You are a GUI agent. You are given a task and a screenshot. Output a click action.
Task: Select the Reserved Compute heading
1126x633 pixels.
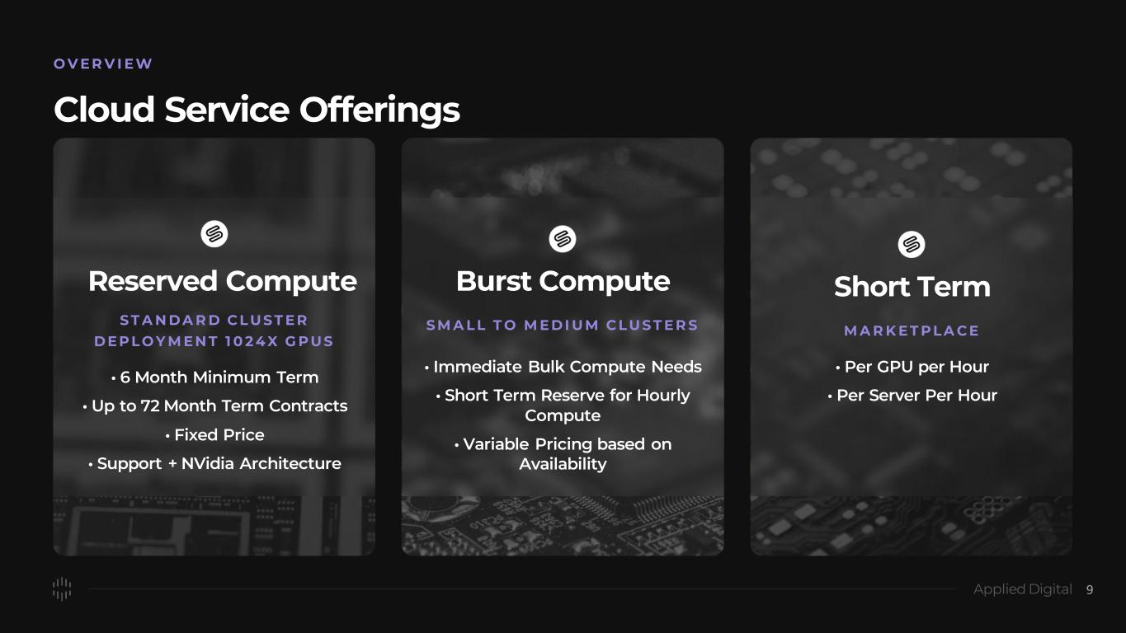click(223, 281)
